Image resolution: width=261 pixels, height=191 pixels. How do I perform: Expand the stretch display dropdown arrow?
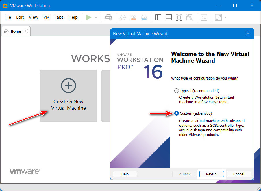(225, 17)
